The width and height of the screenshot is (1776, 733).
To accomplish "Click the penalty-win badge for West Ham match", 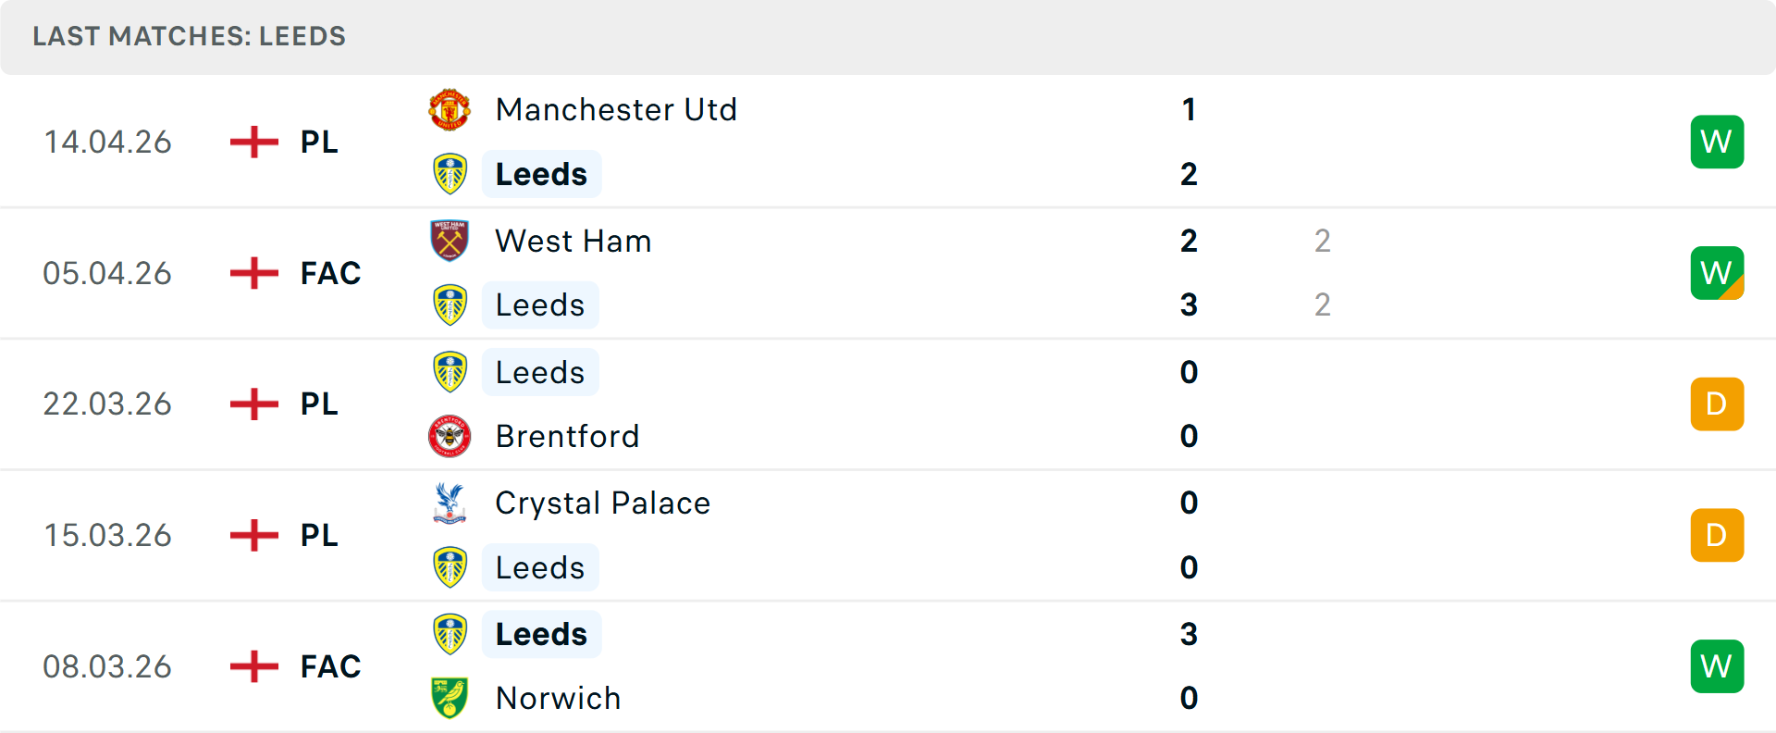I will [x=1717, y=273].
